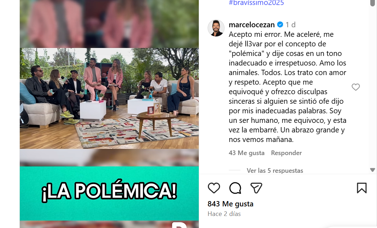
Task: Save the post with the bookmark icon
Action: point(361,188)
